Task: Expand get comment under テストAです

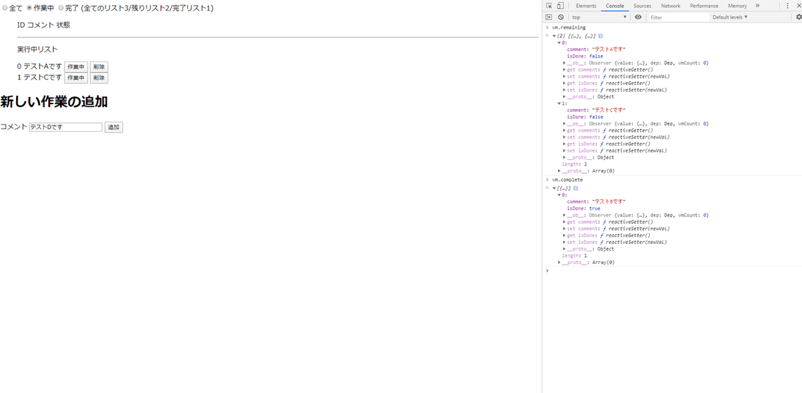Action: click(x=565, y=70)
